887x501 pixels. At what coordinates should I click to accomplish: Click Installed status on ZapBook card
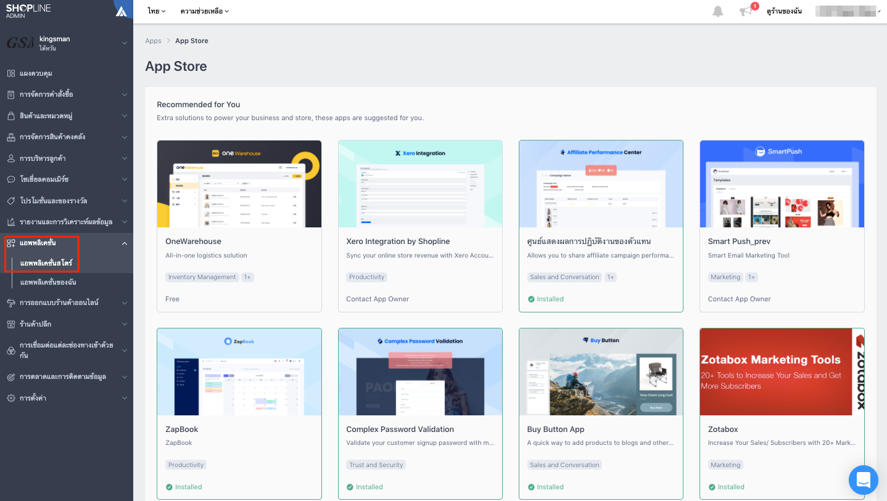pyautogui.click(x=184, y=487)
